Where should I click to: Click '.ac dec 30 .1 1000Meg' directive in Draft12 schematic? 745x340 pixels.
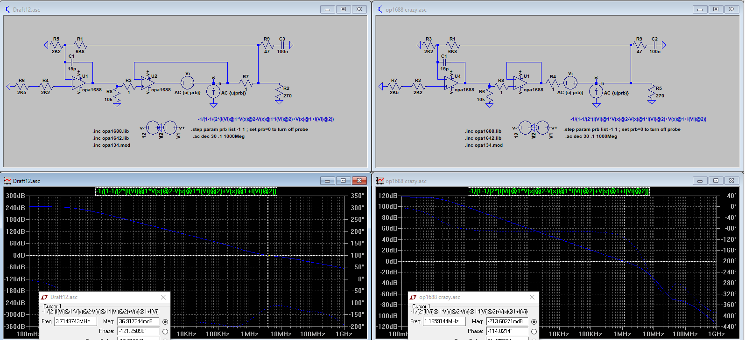[x=218, y=136]
